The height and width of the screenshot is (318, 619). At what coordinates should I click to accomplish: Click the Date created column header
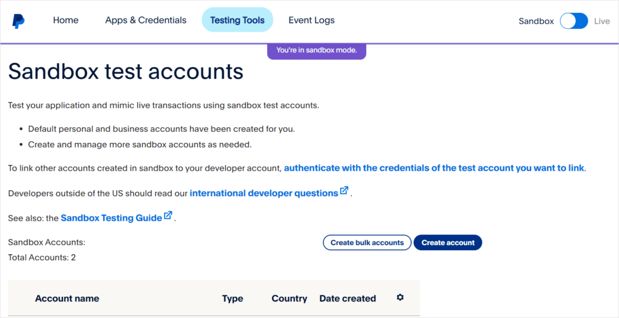347,299
